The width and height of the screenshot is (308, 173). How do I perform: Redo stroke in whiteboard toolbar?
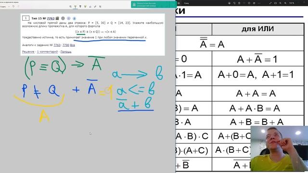tap(18, 6)
